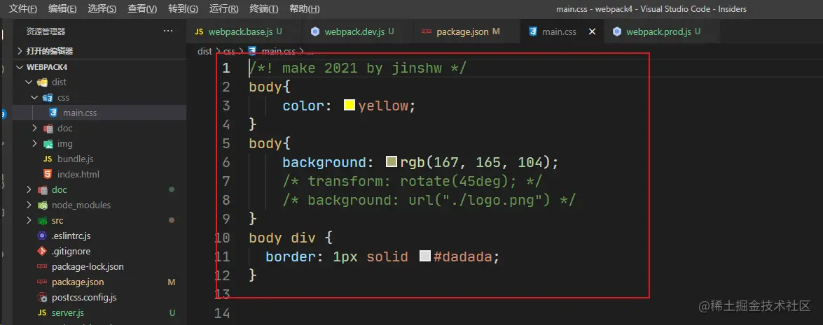
Task: Click the img folder icon
Action: click(48, 143)
